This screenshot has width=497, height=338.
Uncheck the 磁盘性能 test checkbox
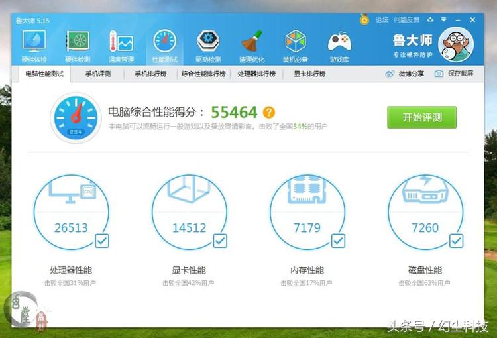point(457,241)
